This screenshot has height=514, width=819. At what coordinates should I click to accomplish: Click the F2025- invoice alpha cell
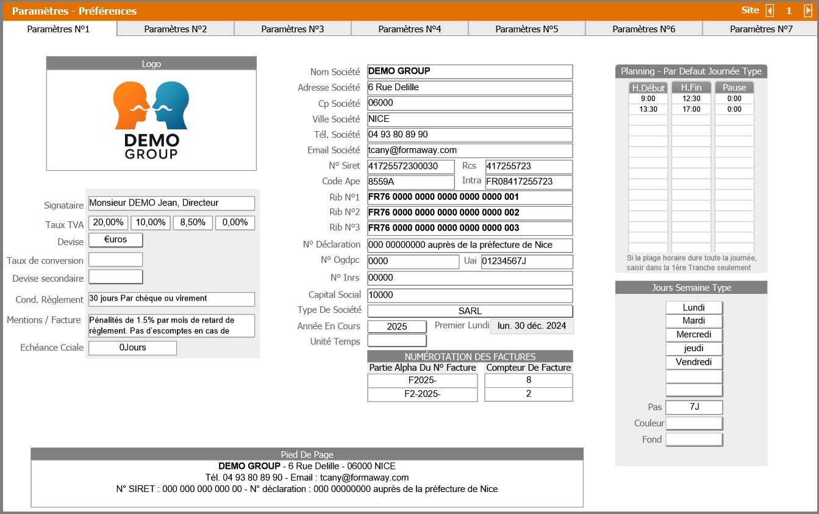423,380
